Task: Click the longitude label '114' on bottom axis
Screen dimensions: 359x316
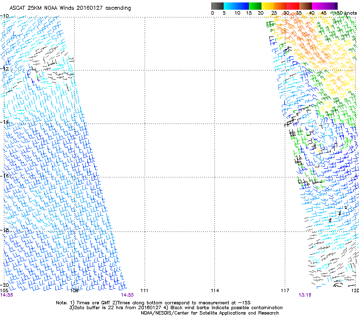Action: point(215,291)
